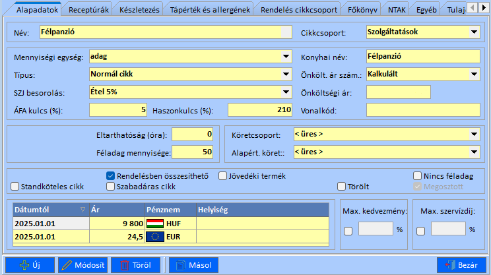Enable the Jövedéki termék checkbox

pyautogui.click(x=222, y=176)
